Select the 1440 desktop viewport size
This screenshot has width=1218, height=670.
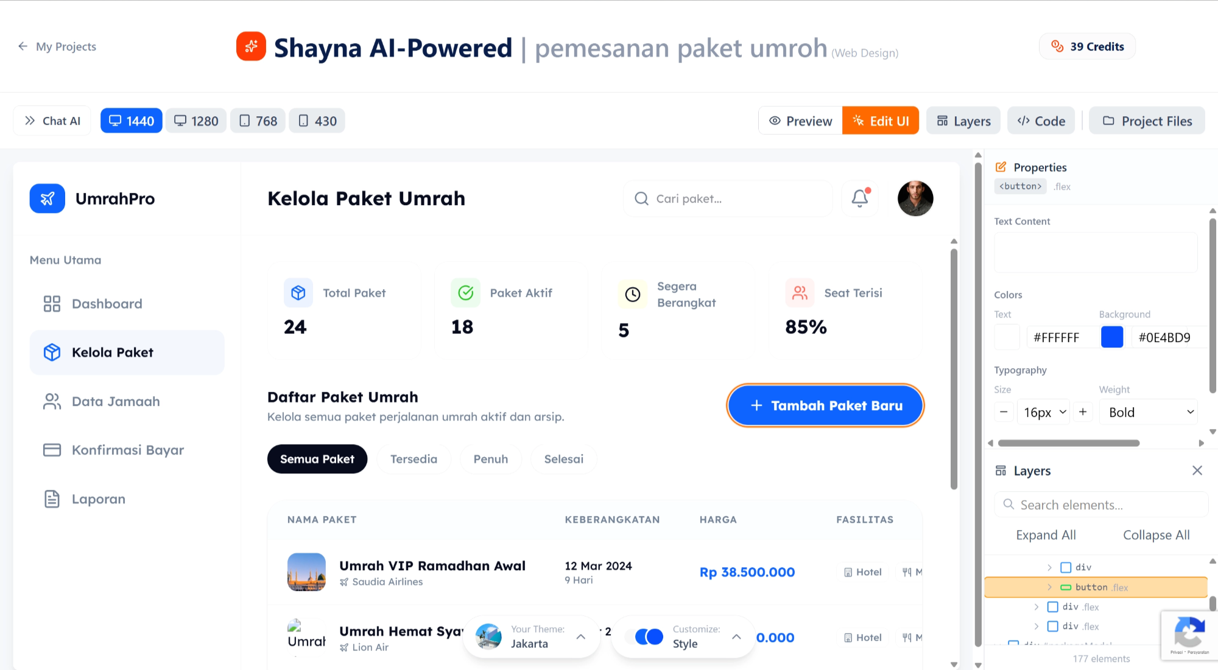coord(131,120)
